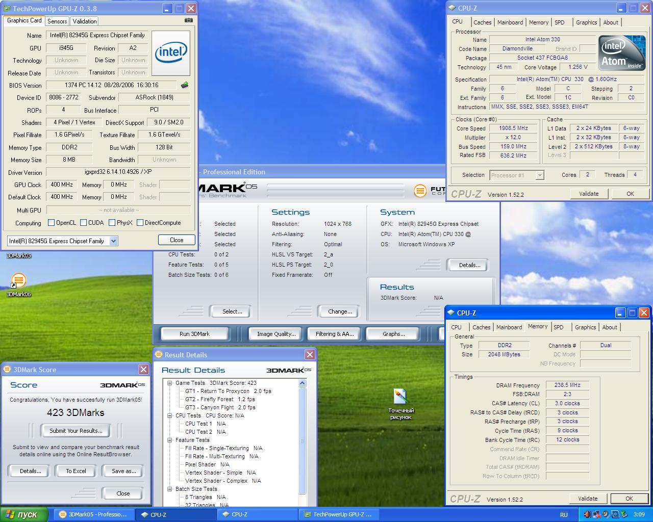Switch to the Sensors tab in GPU-Z
This screenshot has height=522, width=653.
[x=57, y=21]
